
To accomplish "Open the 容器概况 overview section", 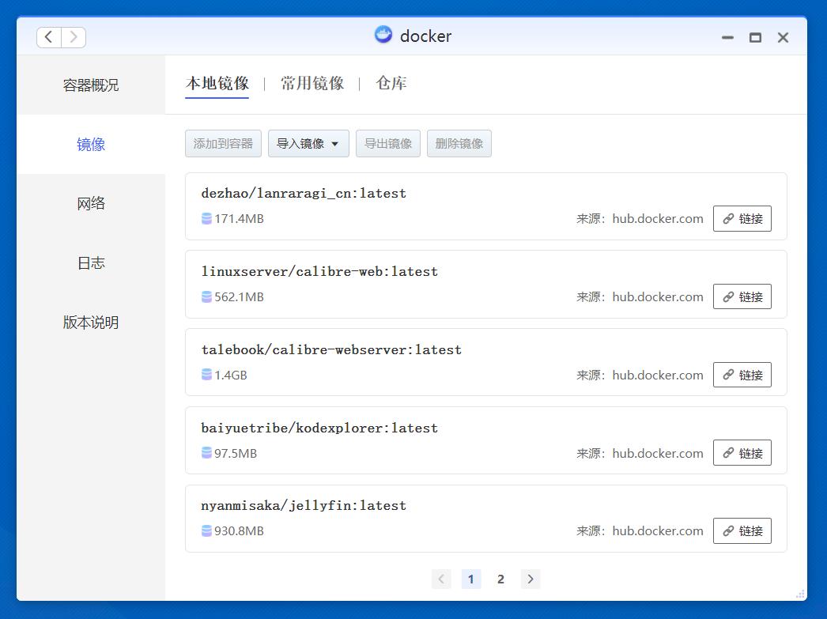I will (x=89, y=84).
